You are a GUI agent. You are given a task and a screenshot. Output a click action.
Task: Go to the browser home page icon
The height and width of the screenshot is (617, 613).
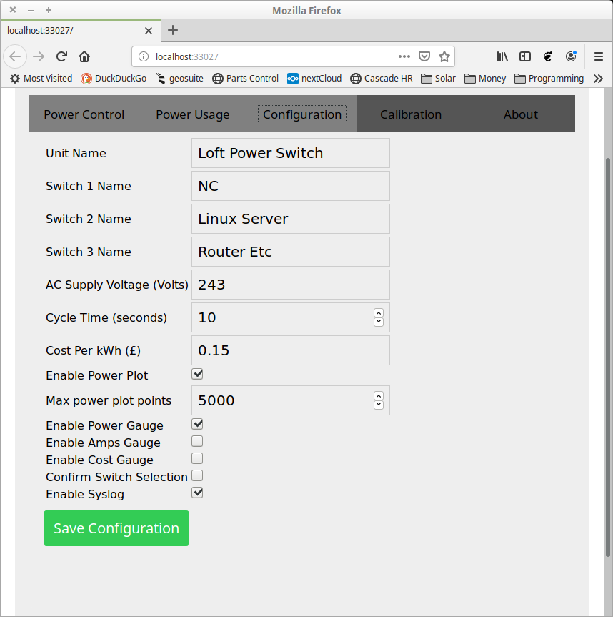pyautogui.click(x=84, y=56)
